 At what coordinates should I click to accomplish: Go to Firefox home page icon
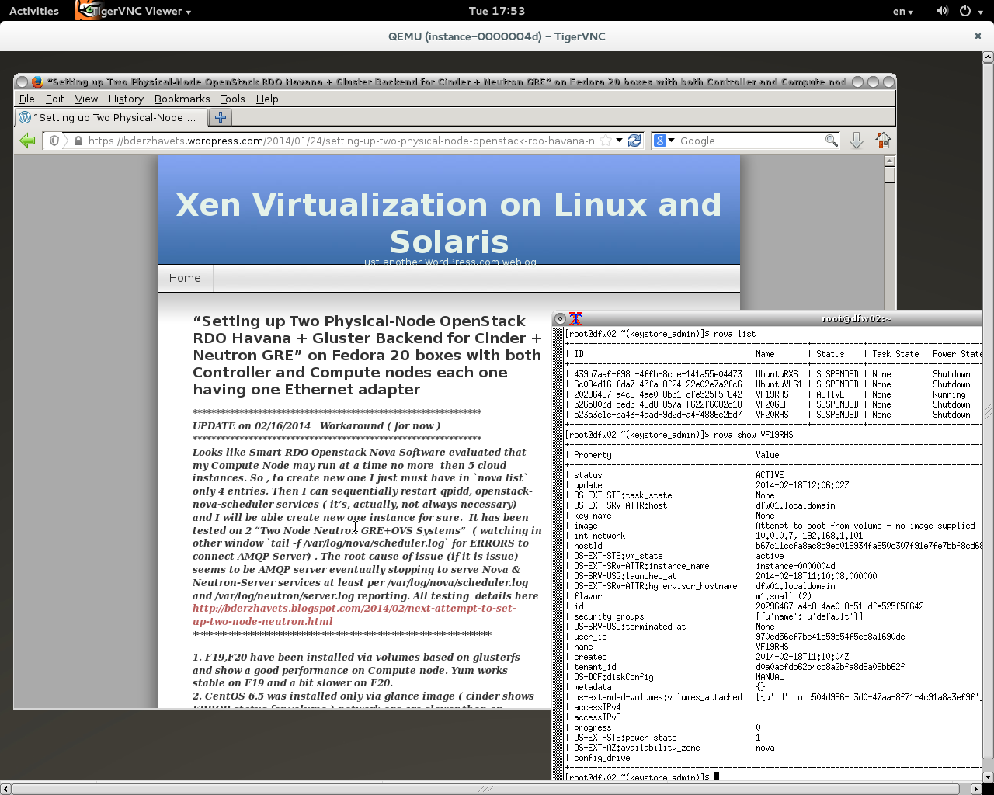883,141
